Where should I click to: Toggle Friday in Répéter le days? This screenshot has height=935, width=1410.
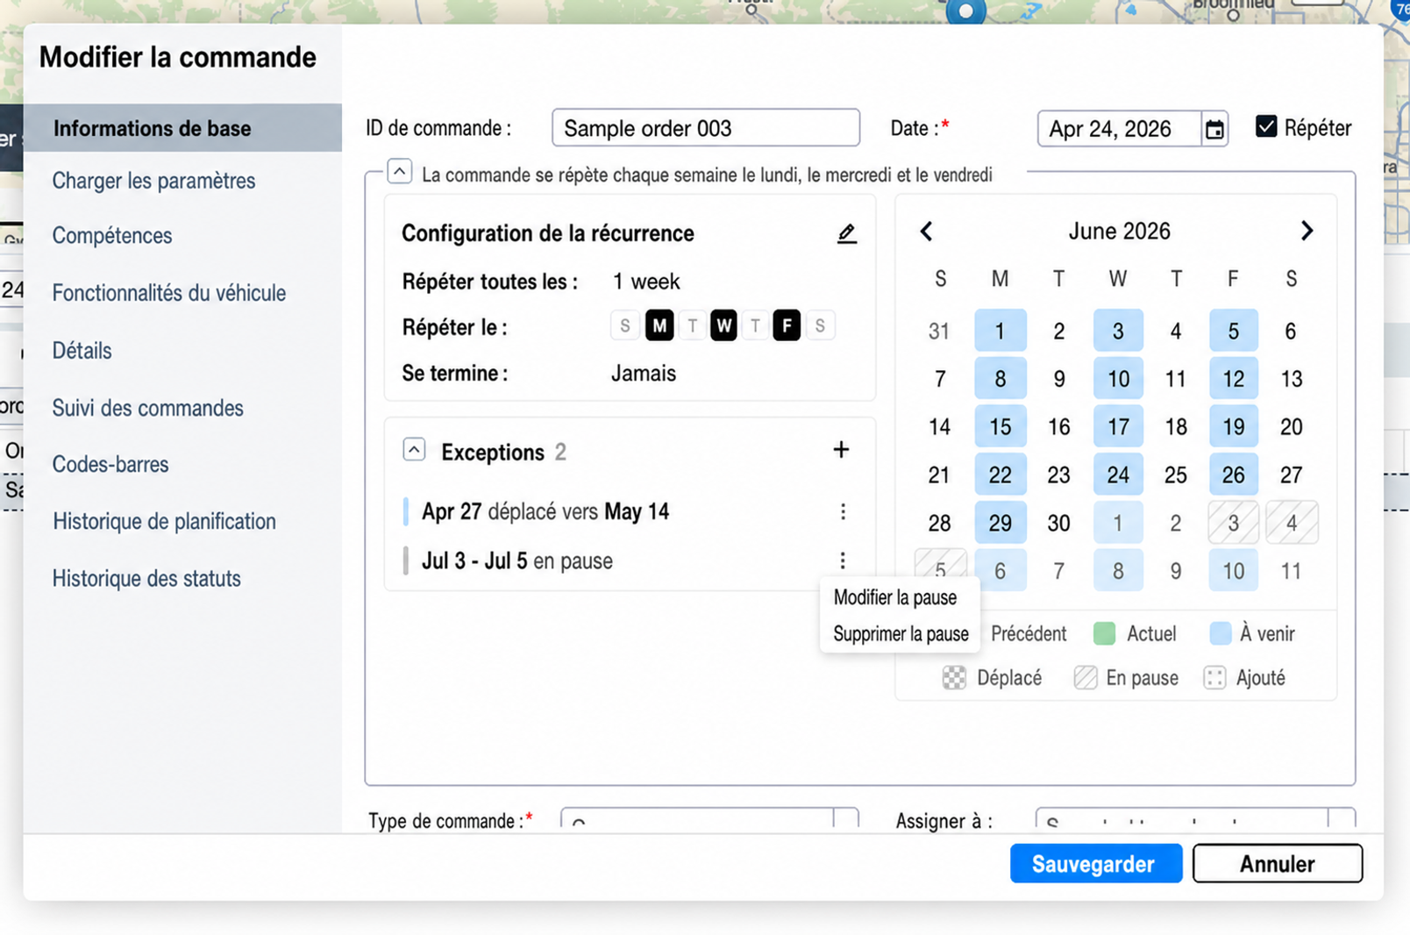point(787,326)
